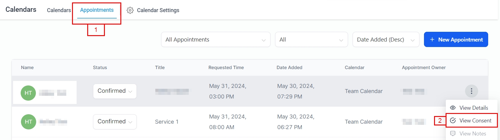Click the Calendar Settings gear icon
Image resolution: width=500 pixels, height=140 pixels.
coord(130,10)
